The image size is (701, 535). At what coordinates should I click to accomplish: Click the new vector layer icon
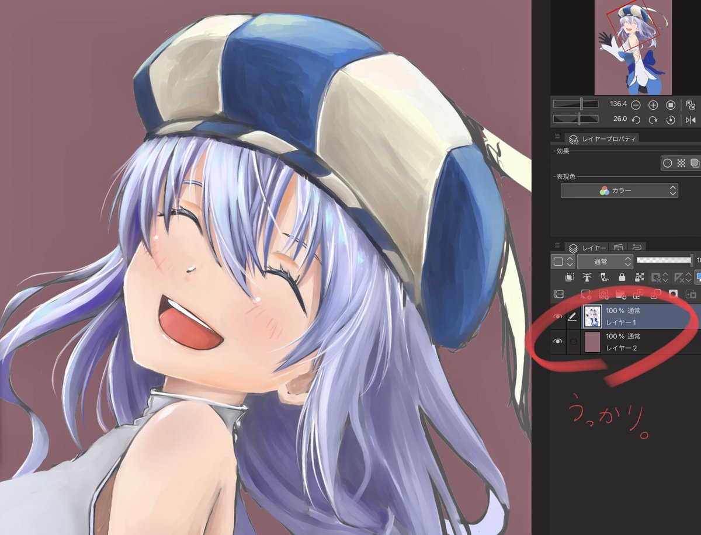(x=604, y=294)
